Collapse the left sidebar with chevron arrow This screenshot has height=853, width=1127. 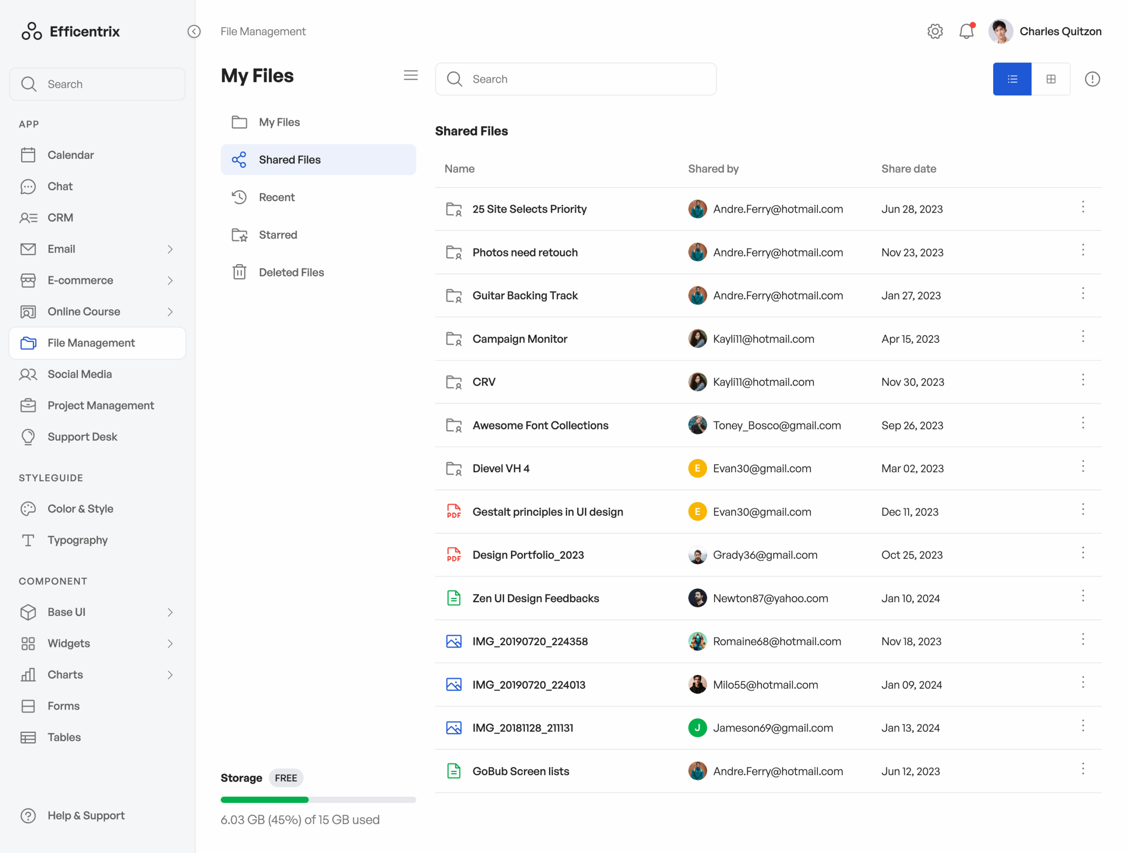pos(194,31)
